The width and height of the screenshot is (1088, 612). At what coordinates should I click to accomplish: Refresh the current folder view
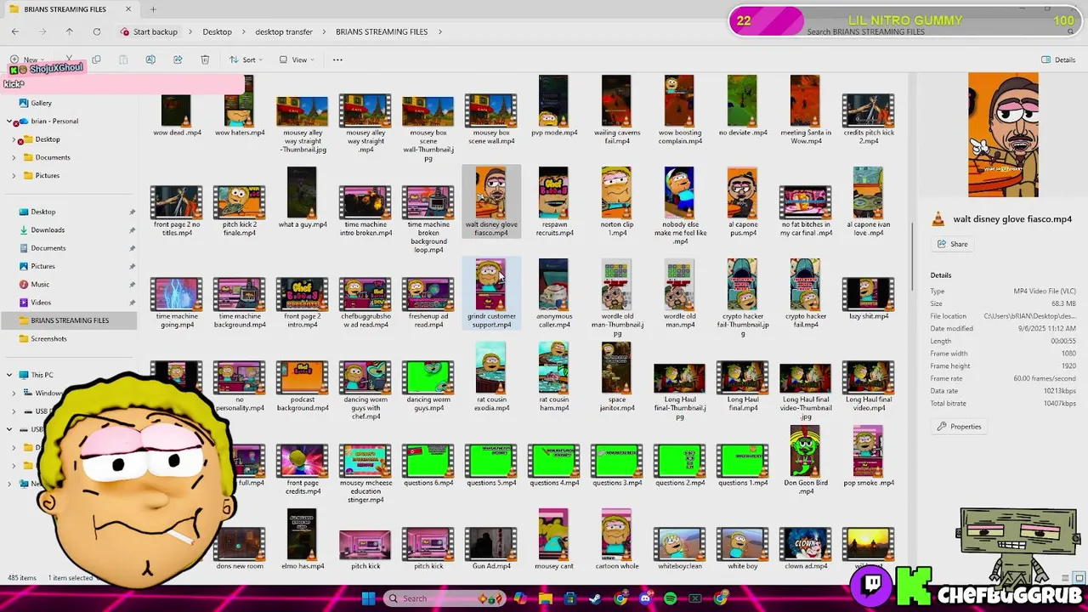97,31
